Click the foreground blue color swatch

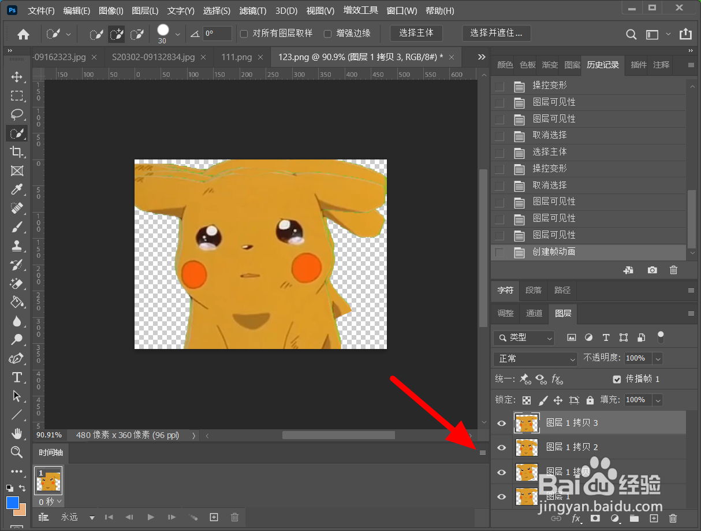coord(13,502)
